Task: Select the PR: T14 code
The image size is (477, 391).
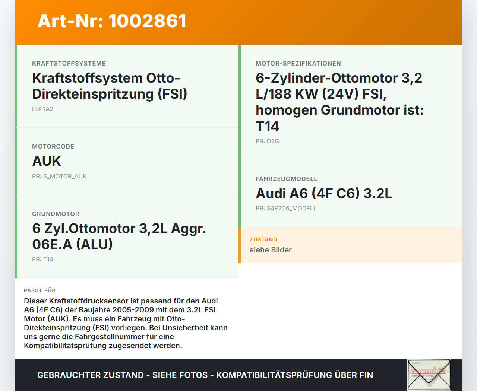Action: pos(42,259)
